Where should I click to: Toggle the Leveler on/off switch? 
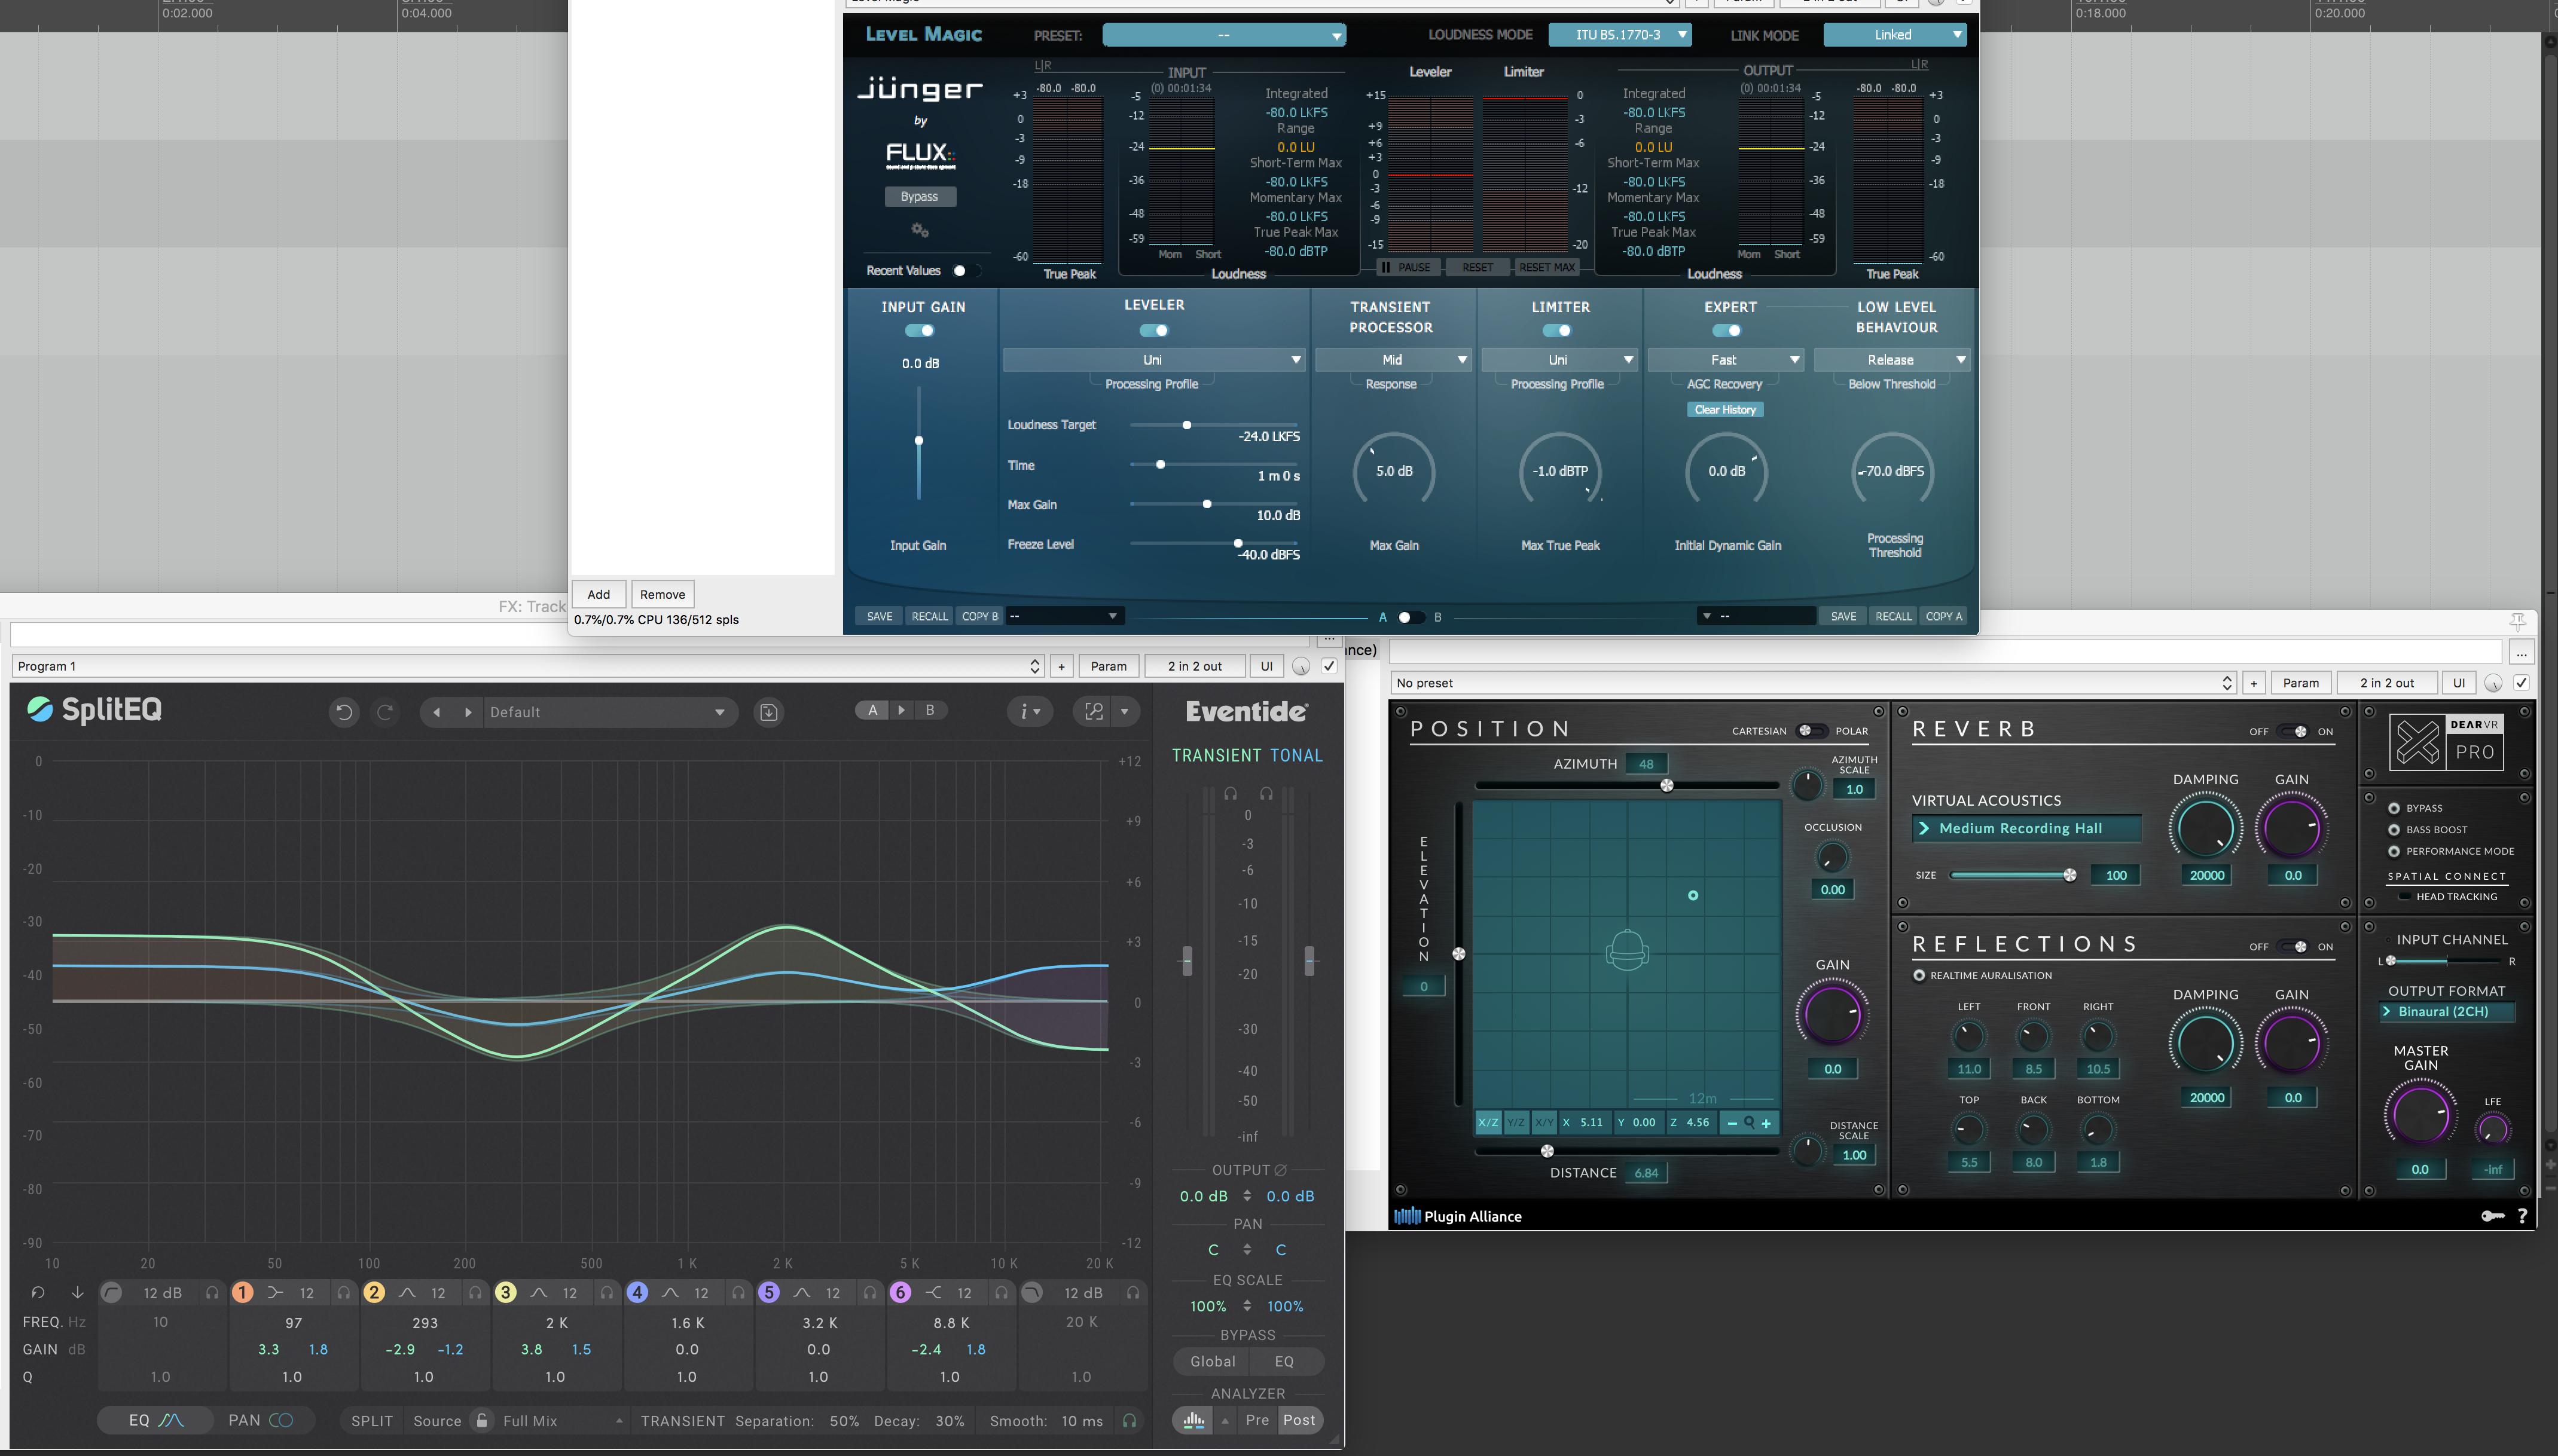pyautogui.click(x=1153, y=331)
